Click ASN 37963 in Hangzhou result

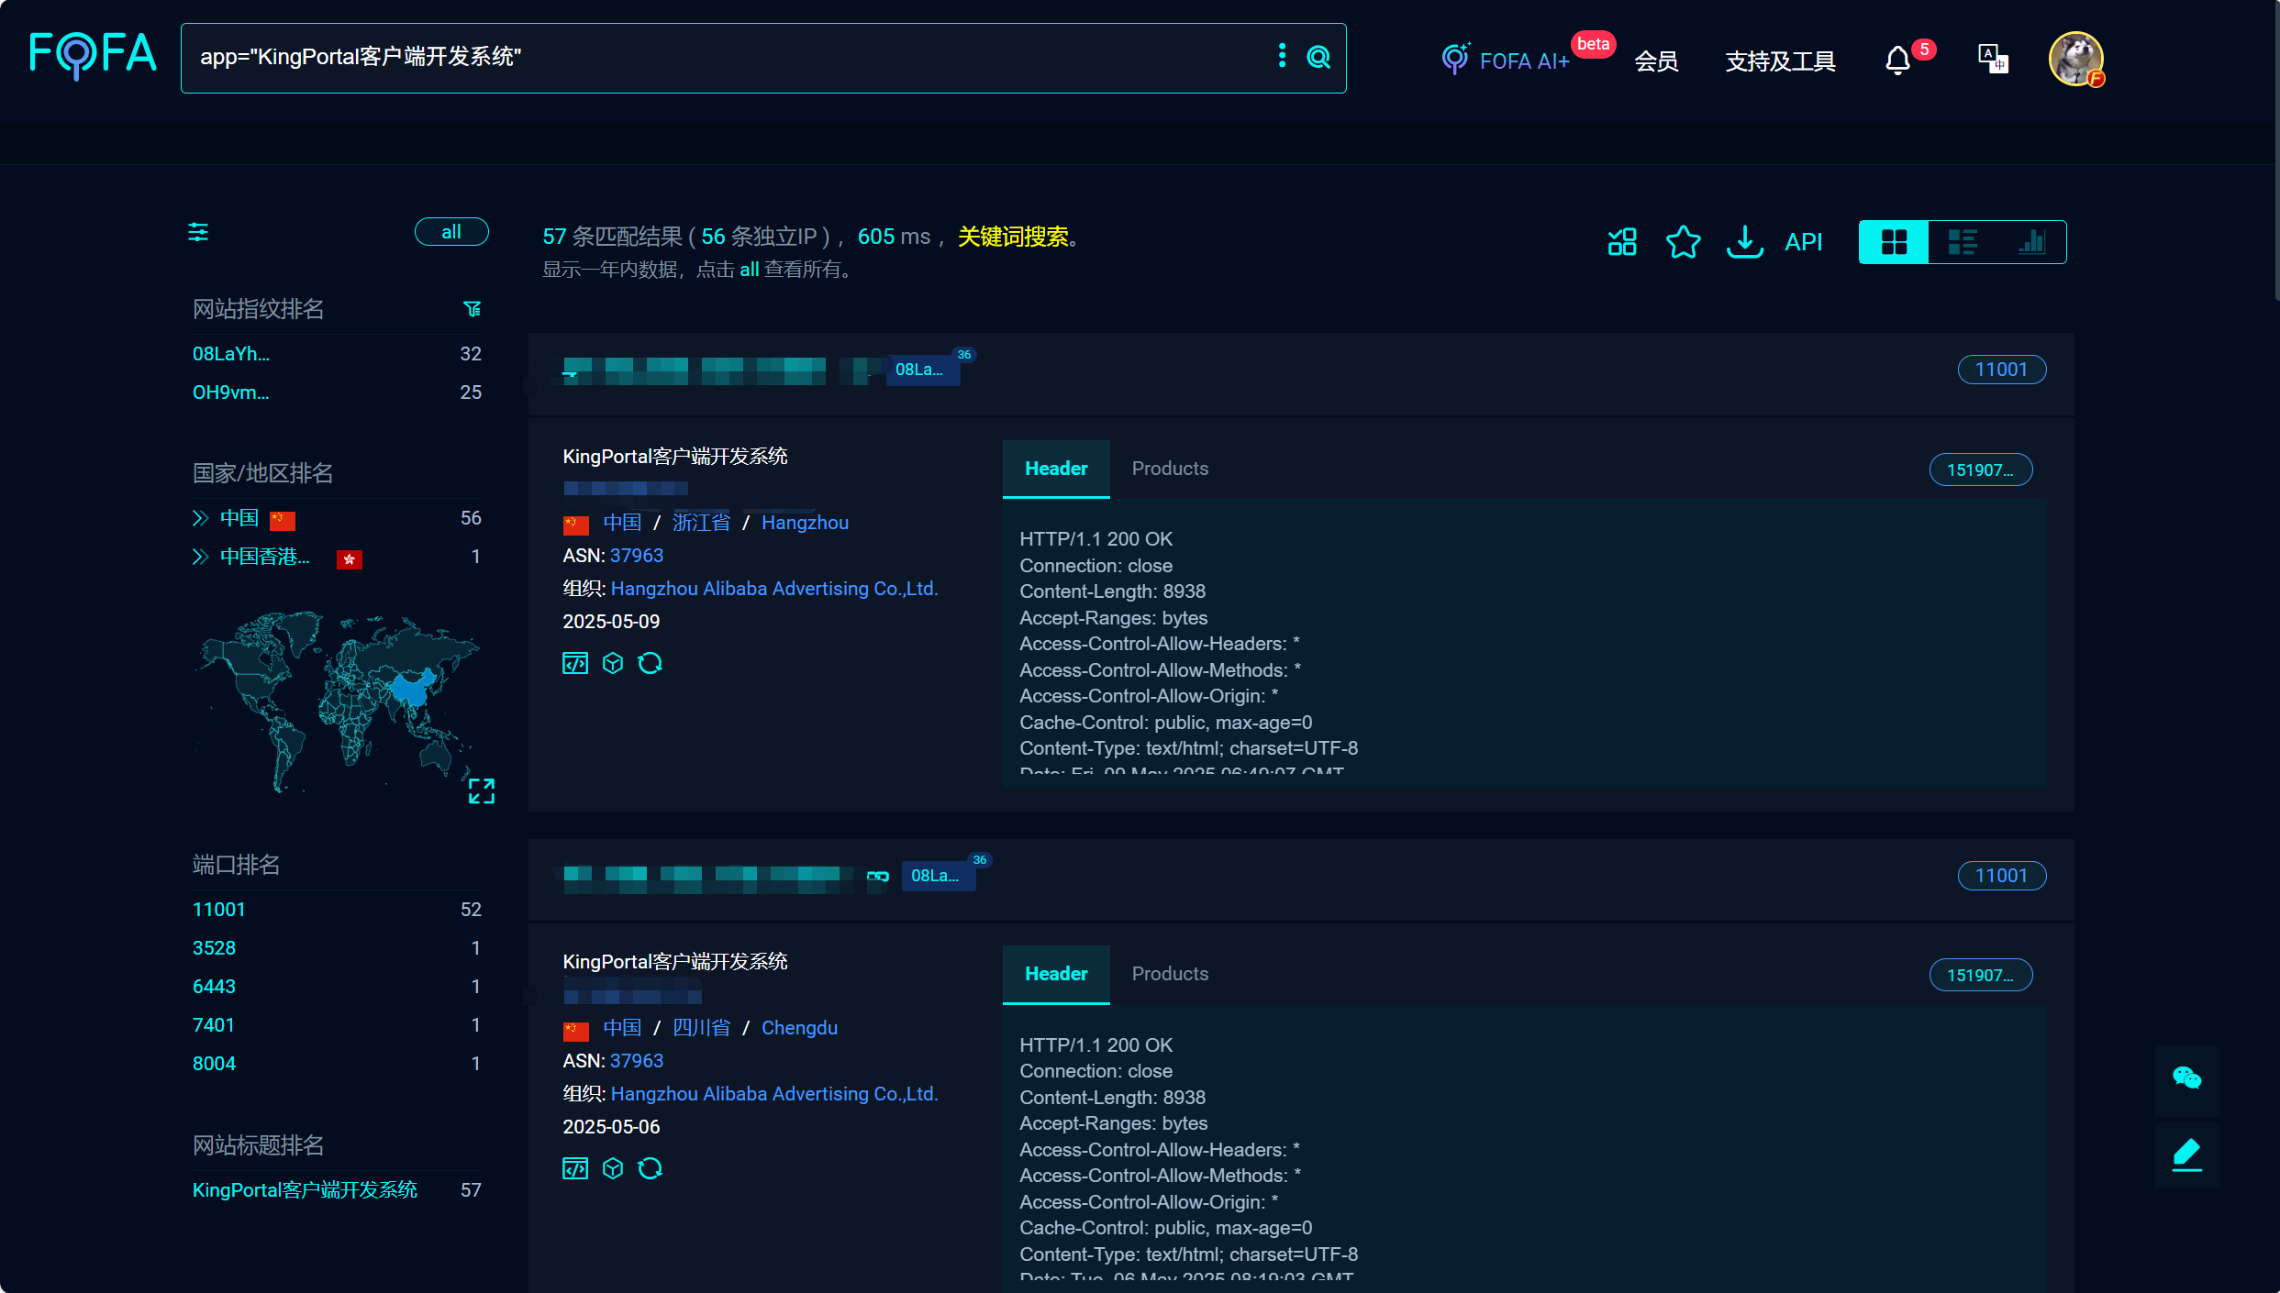pos(637,556)
